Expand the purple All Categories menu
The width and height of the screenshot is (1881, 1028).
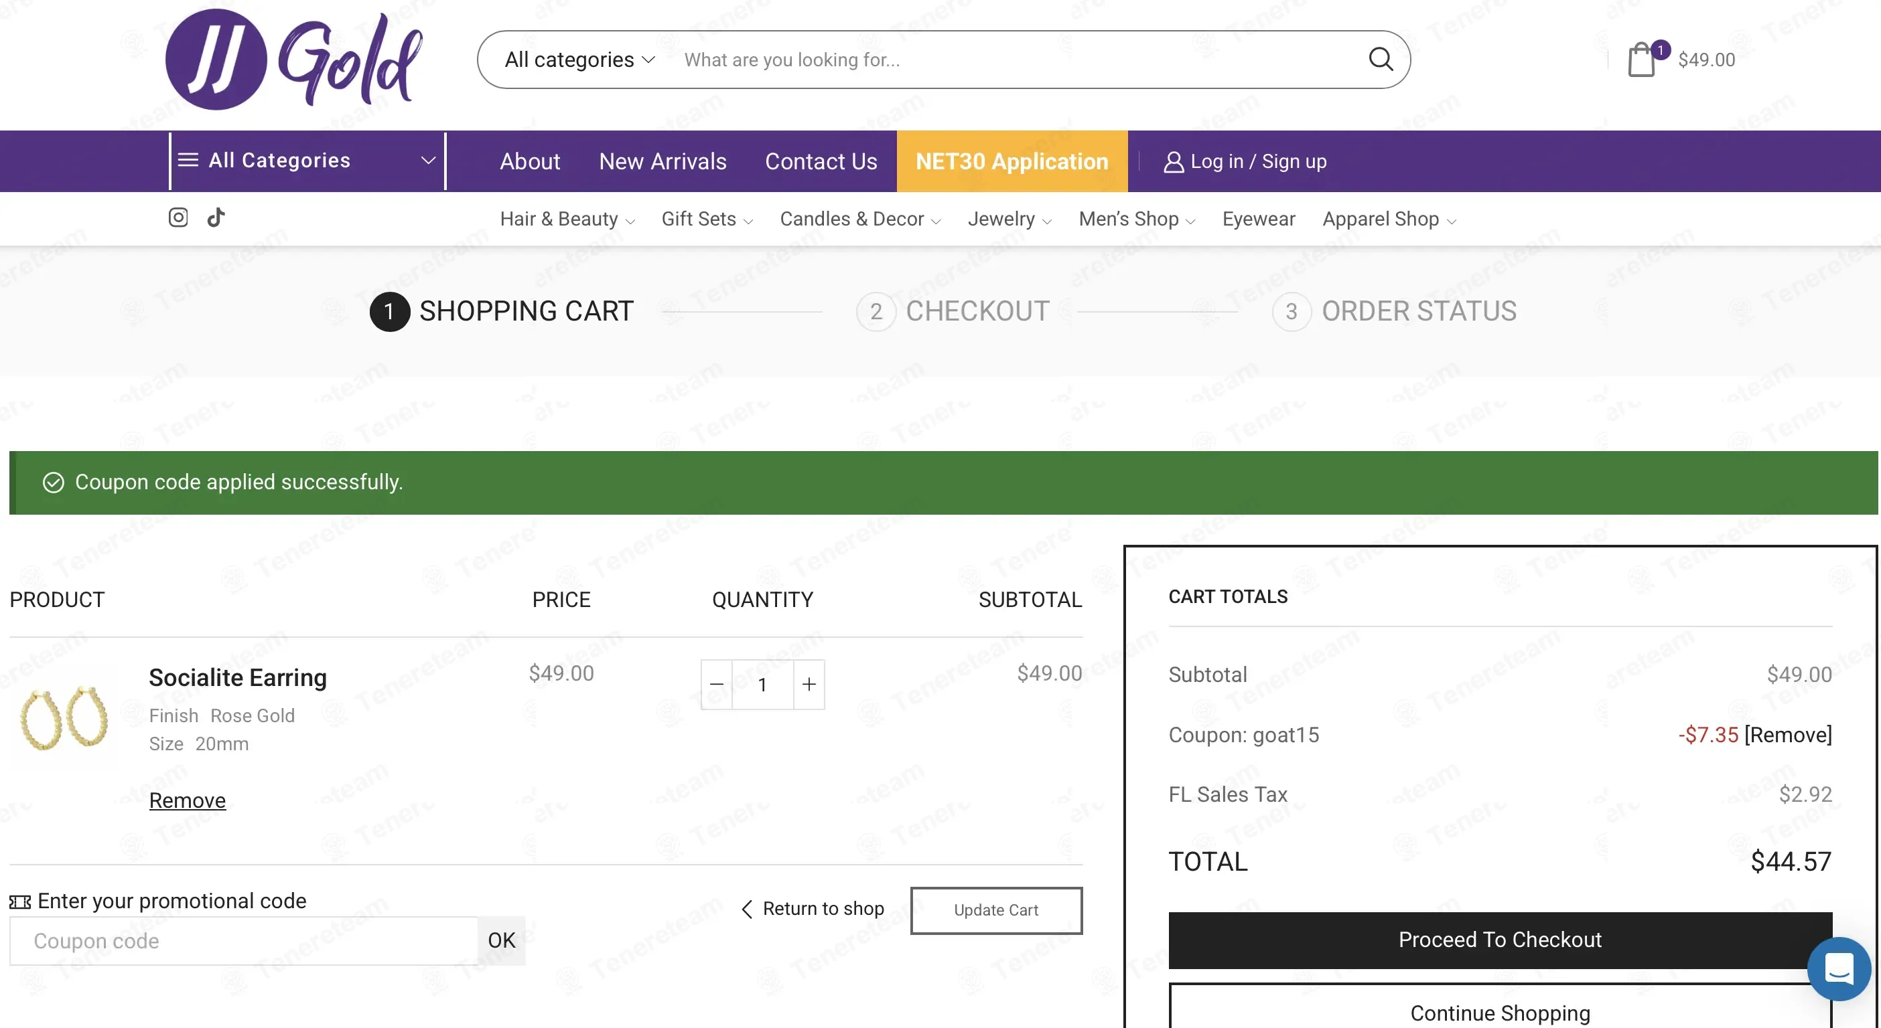pos(307,161)
